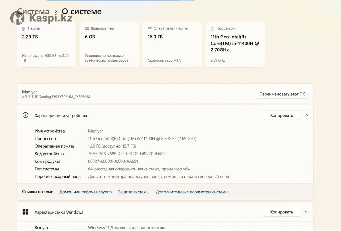341x231 pixels.
Task: Open the Защита системы link
Action: 134,192
